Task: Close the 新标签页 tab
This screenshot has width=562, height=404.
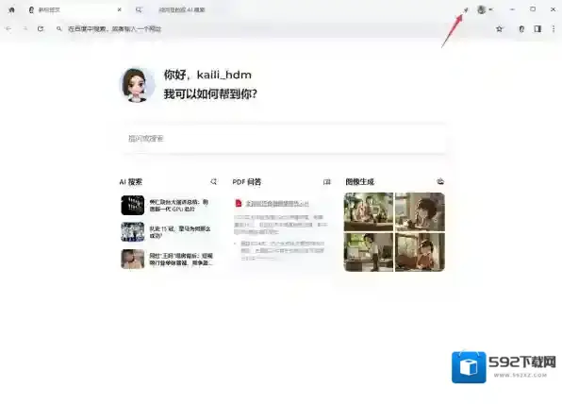Action: pos(120,9)
